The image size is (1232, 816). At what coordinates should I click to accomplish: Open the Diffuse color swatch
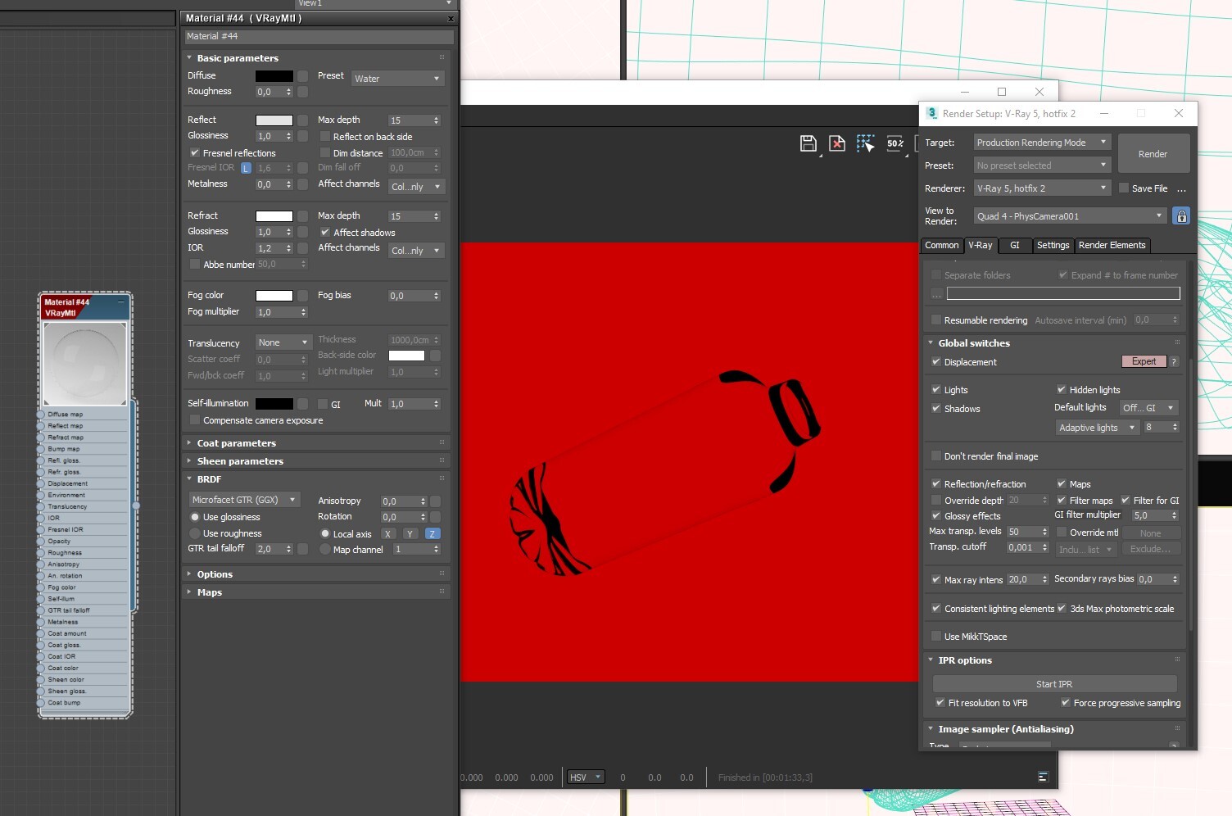[x=274, y=76]
